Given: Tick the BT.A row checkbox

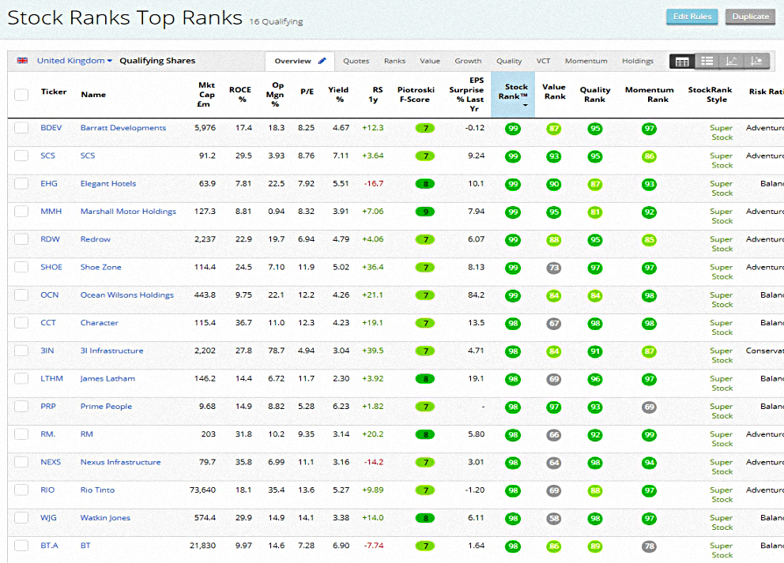Looking at the screenshot, I should pos(21,546).
